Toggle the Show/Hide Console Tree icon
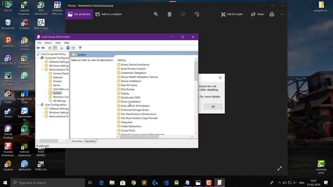The height and width of the screenshot is (187, 333). click(x=55, y=48)
